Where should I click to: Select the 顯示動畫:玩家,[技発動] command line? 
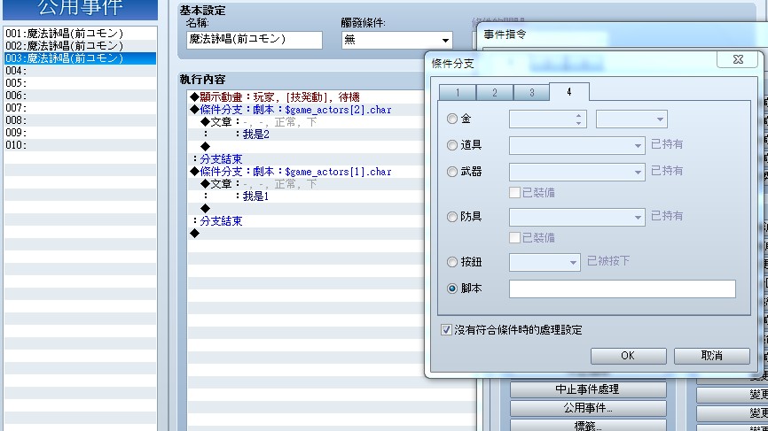point(306,97)
